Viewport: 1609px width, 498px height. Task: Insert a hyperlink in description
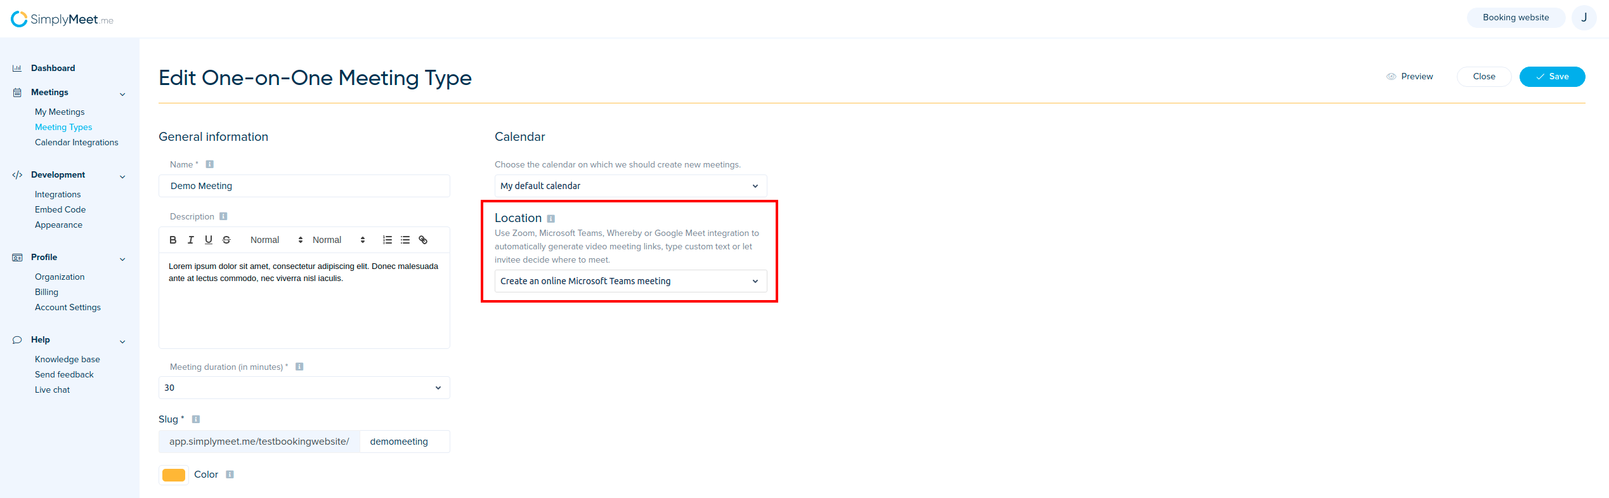tap(423, 240)
